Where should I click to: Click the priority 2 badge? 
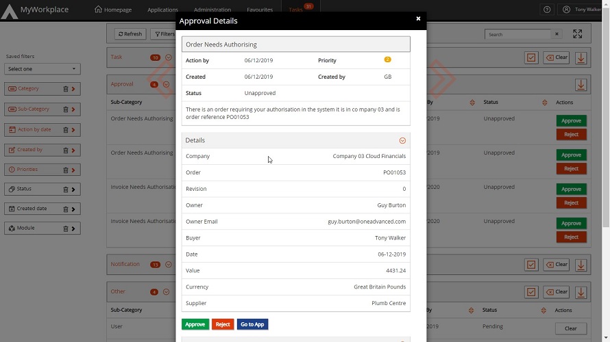tap(387, 60)
